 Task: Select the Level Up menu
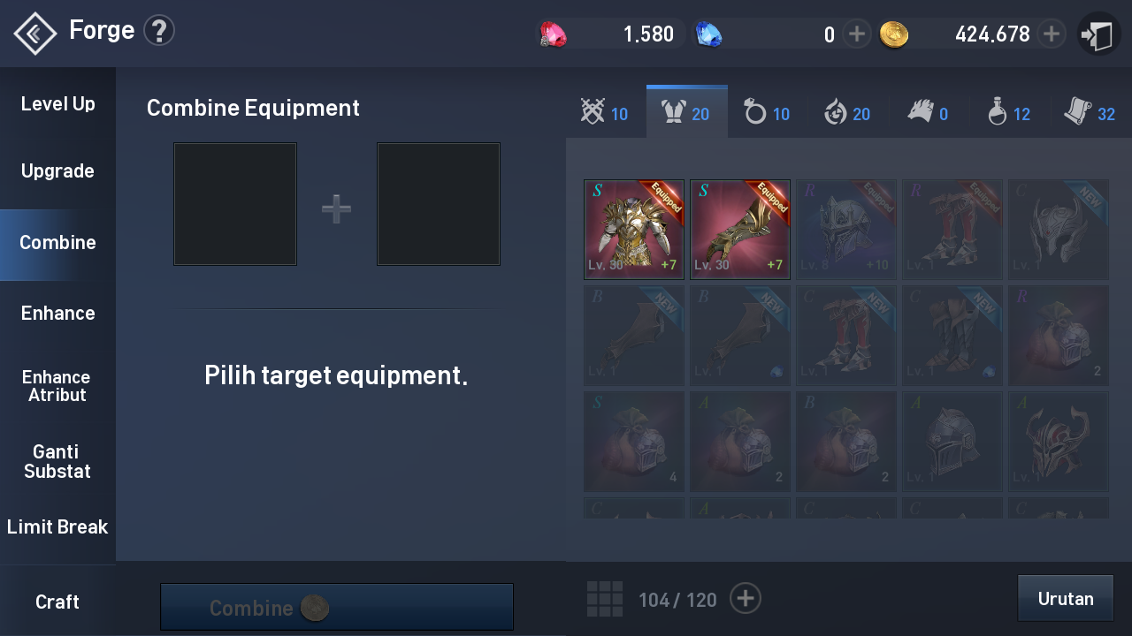click(x=57, y=103)
